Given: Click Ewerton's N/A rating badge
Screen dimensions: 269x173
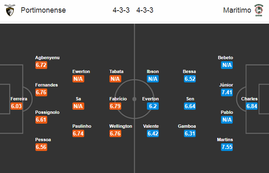Looking at the screenshot, I should tap(78, 79).
